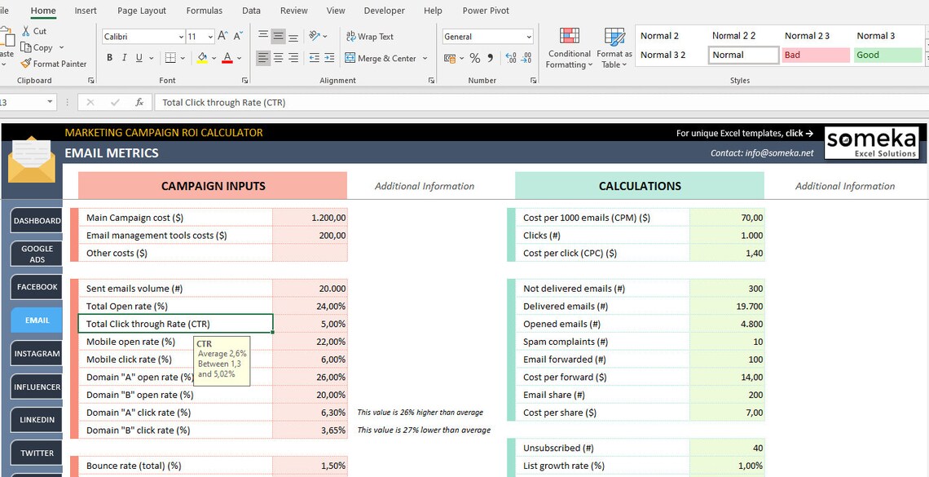Open the Power Pivot tab

[485, 10]
